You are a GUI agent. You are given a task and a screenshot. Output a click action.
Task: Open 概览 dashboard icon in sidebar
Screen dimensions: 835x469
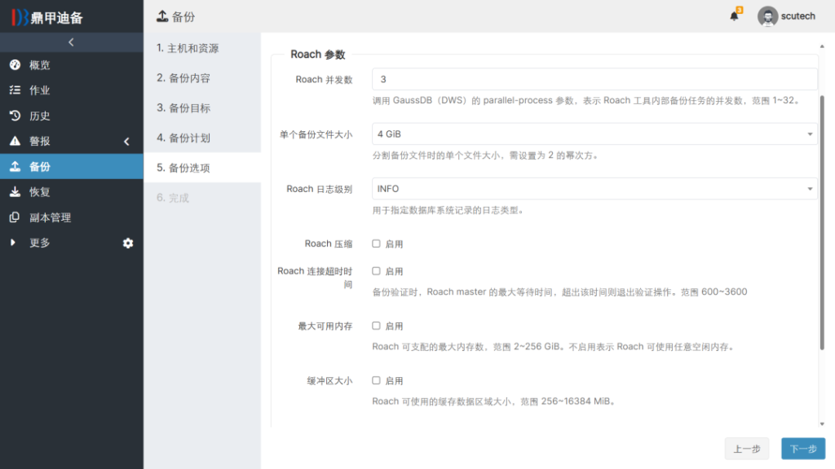point(15,65)
